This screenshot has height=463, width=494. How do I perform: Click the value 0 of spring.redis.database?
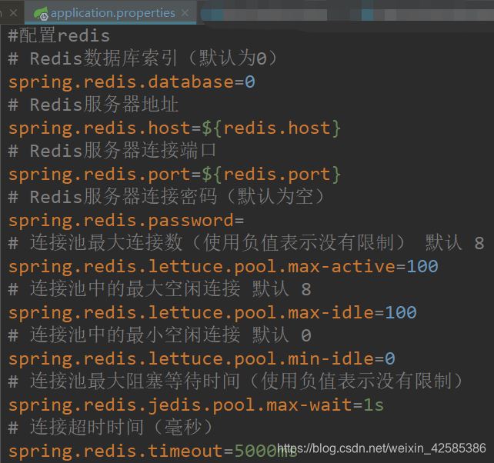[250, 82]
